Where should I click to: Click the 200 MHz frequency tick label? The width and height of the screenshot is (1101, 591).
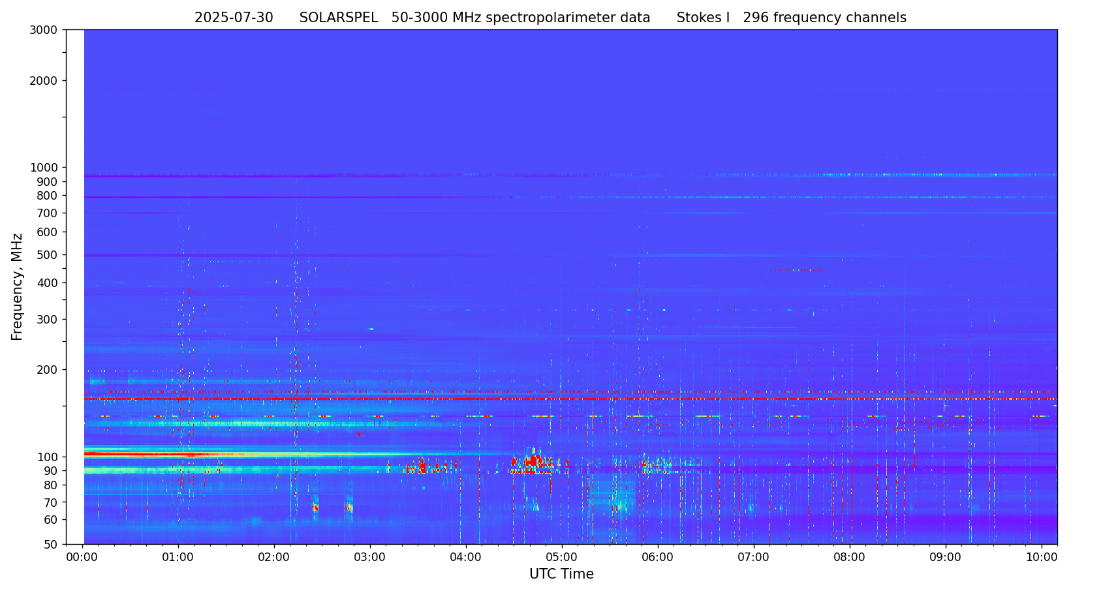pyautogui.click(x=46, y=369)
